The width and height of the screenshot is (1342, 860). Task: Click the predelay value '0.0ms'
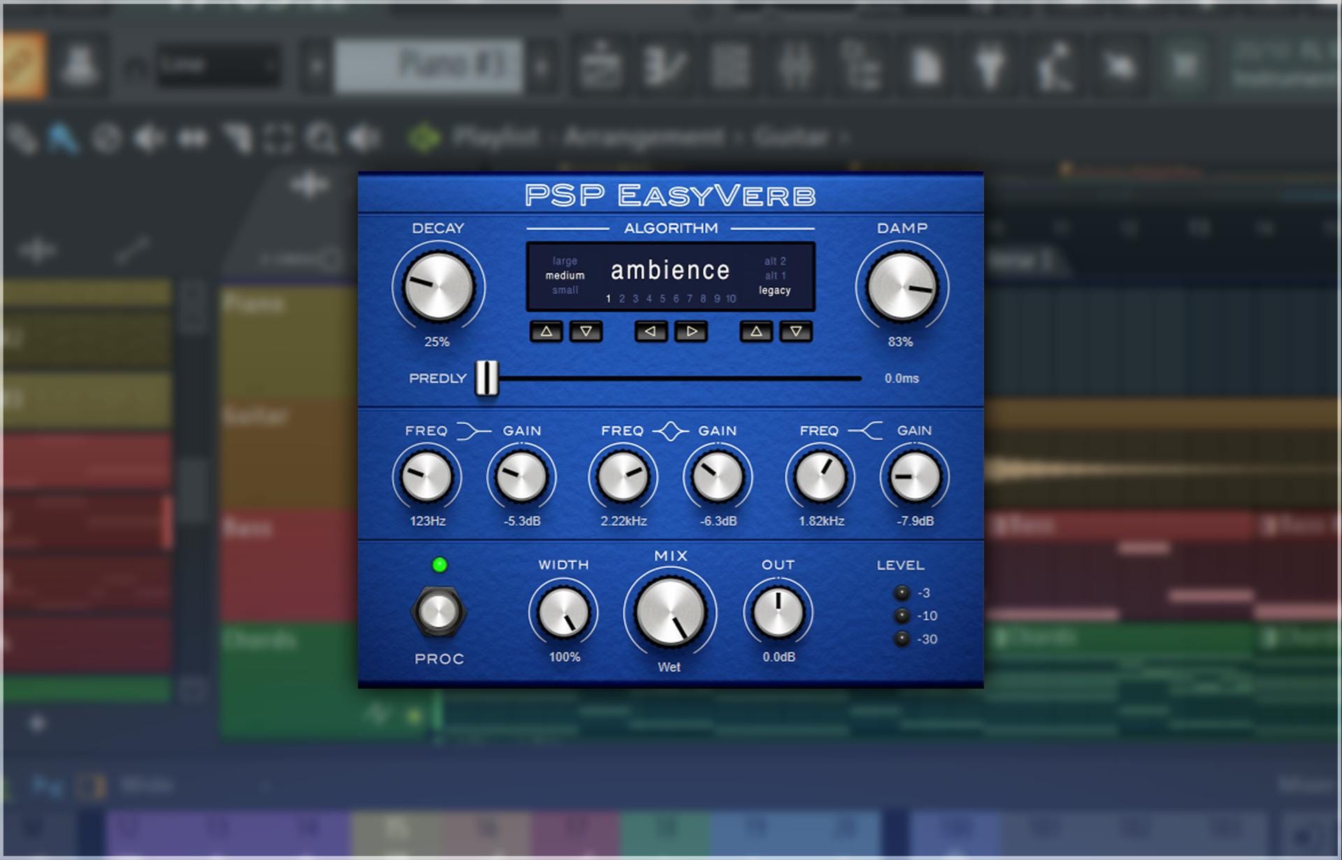(x=902, y=378)
